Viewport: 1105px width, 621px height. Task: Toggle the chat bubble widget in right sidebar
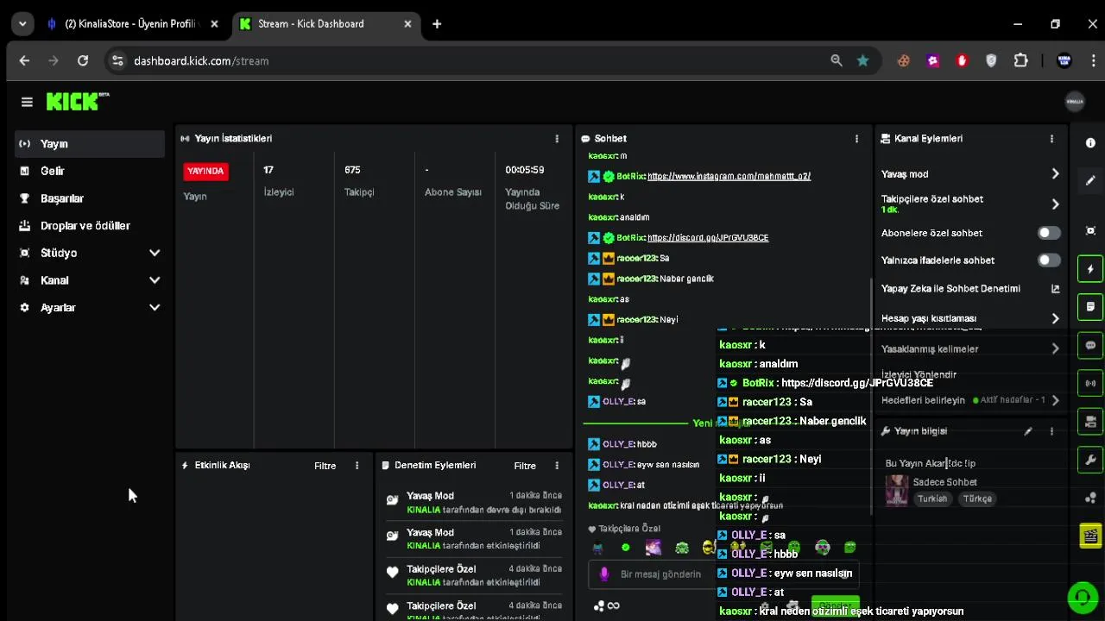point(1090,345)
